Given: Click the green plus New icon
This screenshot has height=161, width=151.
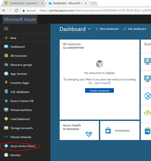Looking at the screenshot, I should (6, 38).
